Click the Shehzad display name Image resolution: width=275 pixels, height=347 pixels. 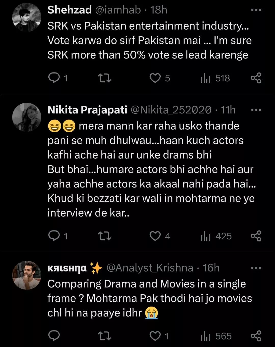(70, 10)
